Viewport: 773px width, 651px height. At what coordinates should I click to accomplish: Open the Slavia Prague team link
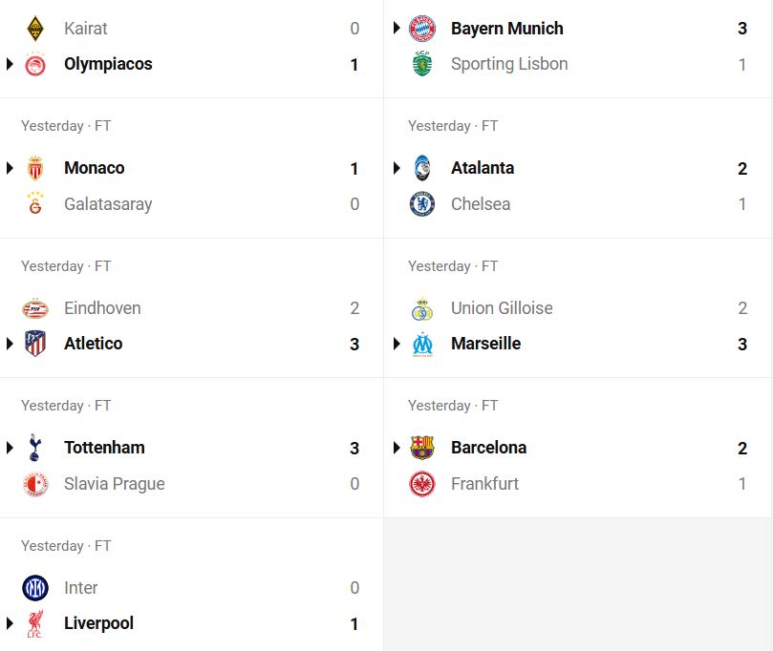pyautogui.click(x=115, y=484)
